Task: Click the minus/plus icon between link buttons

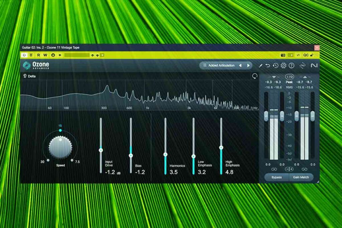Action: click(x=289, y=169)
